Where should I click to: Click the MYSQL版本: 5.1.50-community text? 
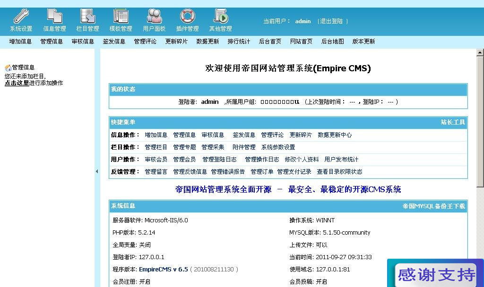click(329, 232)
